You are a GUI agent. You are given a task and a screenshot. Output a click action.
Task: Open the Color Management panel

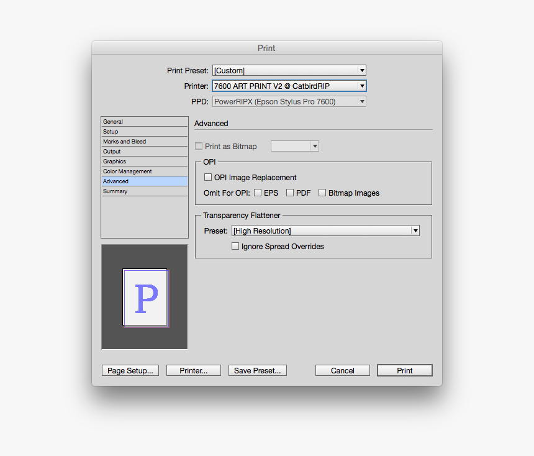tap(145, 171)
